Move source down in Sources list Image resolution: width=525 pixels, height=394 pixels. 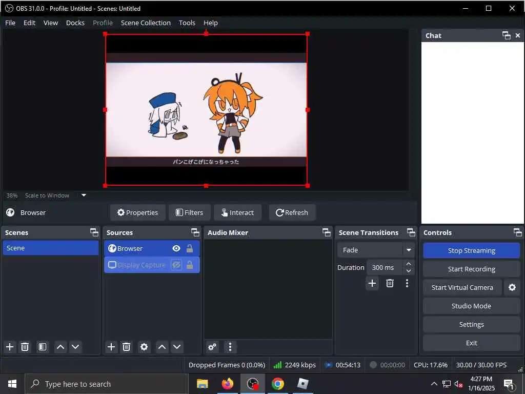point(177,347)
